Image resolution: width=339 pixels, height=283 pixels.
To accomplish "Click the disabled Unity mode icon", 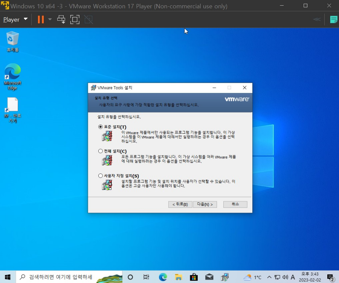I will point(89,20).
